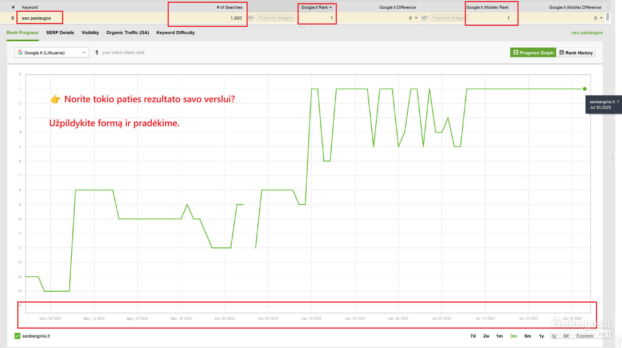622x348 pixels.
Task: Select the 3m time range
Action: click(x=513, y=336)
